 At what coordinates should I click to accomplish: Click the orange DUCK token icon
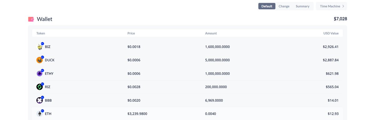[x=39, y=60]
